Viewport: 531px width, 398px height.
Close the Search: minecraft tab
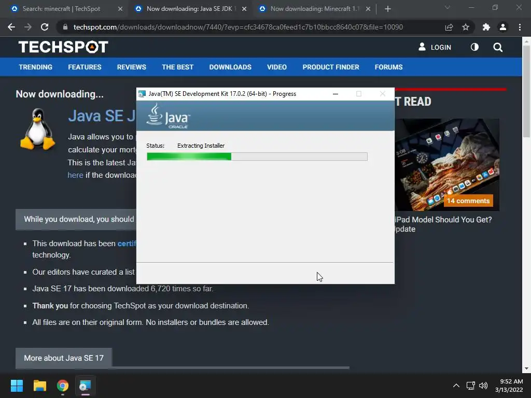(120, 9)
